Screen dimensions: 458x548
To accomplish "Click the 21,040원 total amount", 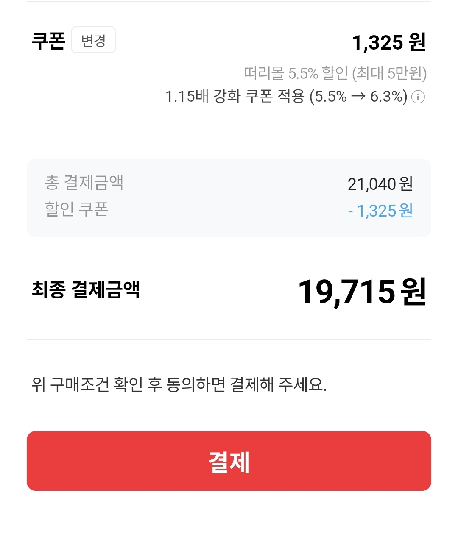I will [x=380, y=184].
